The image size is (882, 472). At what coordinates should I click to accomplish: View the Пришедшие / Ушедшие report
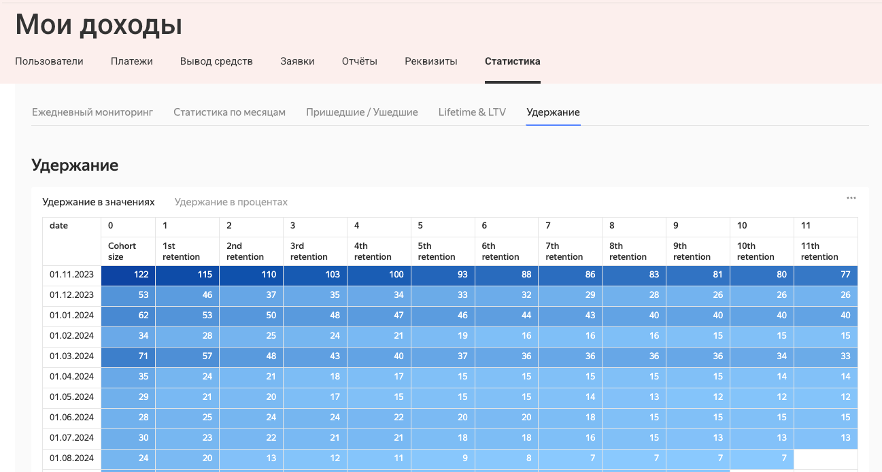[362, 112]
